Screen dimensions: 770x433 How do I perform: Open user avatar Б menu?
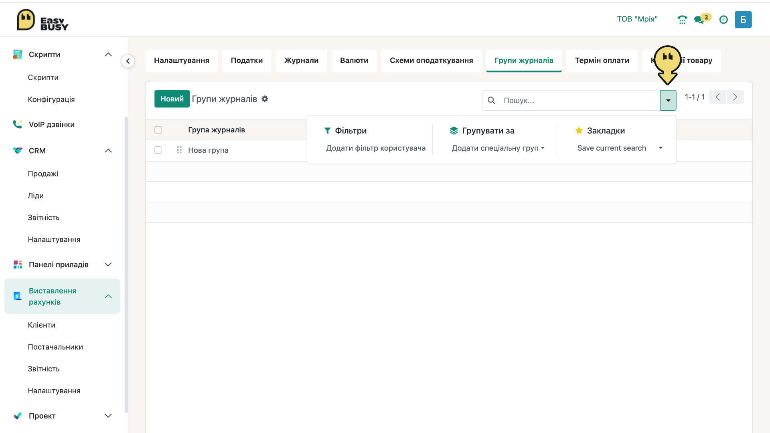coord(743,20)
